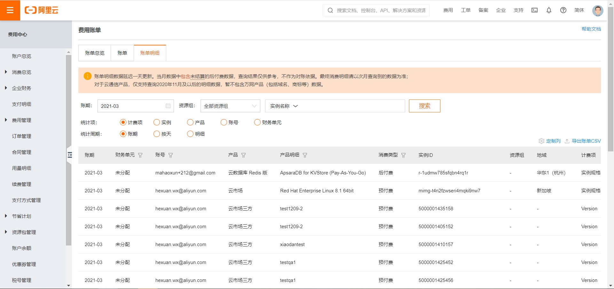This screenshot has width=614, height=289.
Task: Click the sidebar scrollbar
Action: point(68,150)
